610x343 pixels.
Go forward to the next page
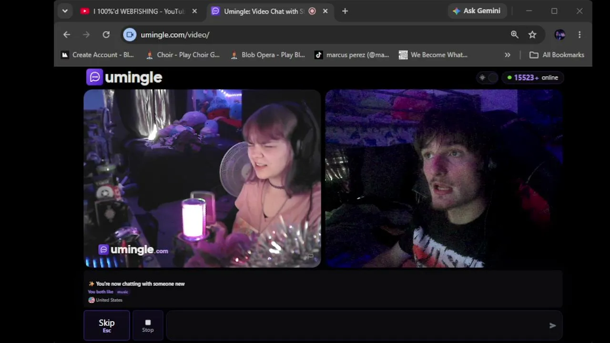tap(86, 35)
